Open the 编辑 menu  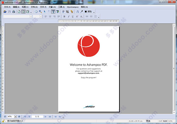pyautogui.click(x=16, y=7)
